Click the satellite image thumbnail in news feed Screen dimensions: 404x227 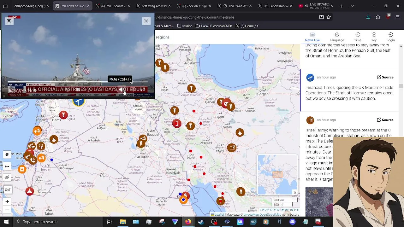coord(319,202)
